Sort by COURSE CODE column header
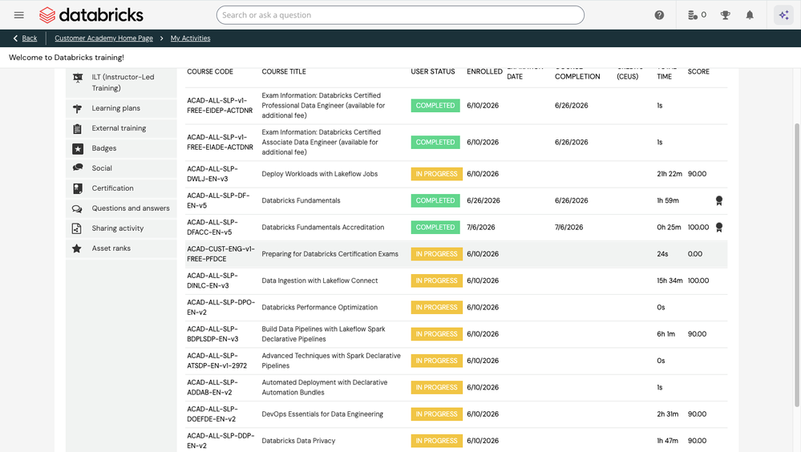Image resolution: width=801 pixels, height=452 pixels. 210,71
